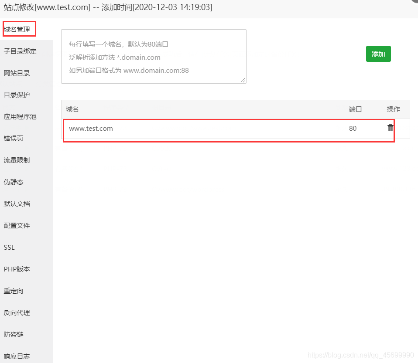Click the 端口 column header
Image resolution: width=418 pixels, height=363 pixels.
(x=355, y=109)
